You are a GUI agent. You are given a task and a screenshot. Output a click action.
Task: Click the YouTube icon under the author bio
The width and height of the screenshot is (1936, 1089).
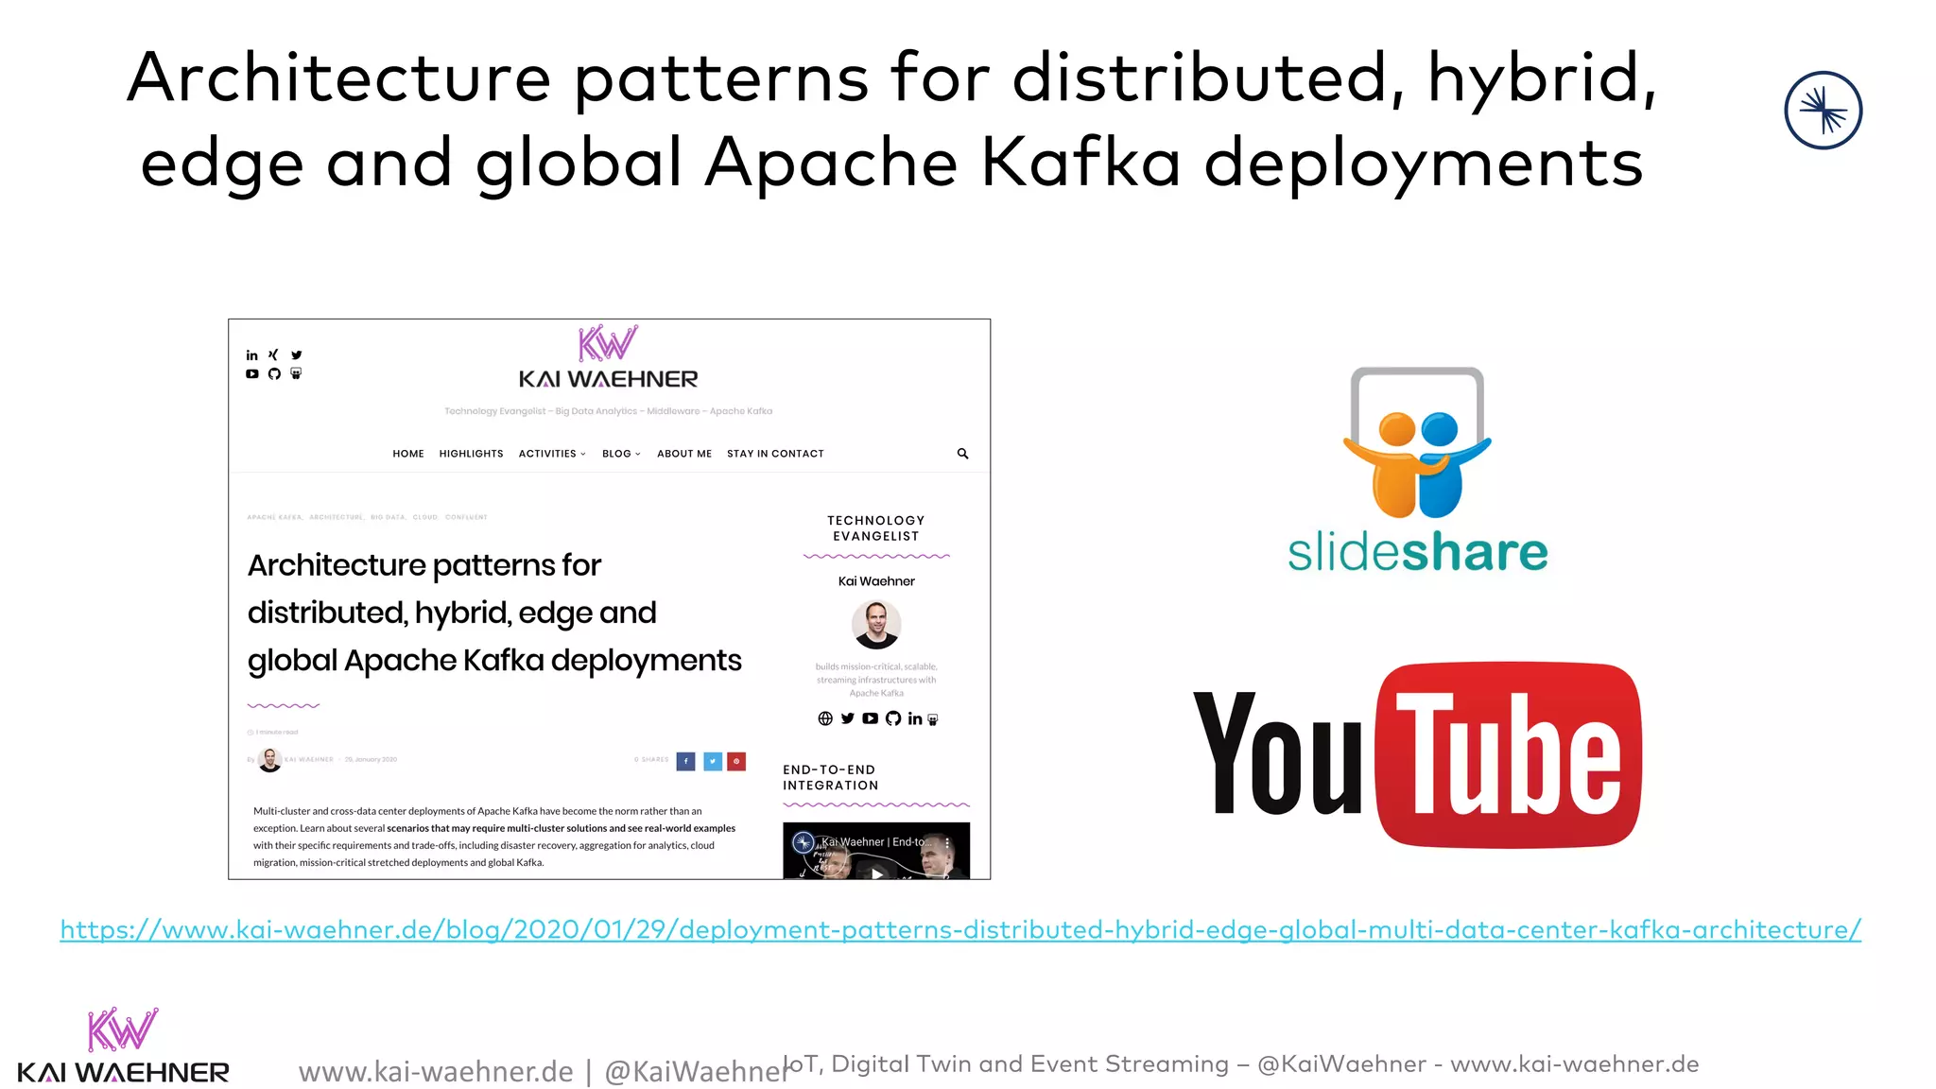point(871,718)
